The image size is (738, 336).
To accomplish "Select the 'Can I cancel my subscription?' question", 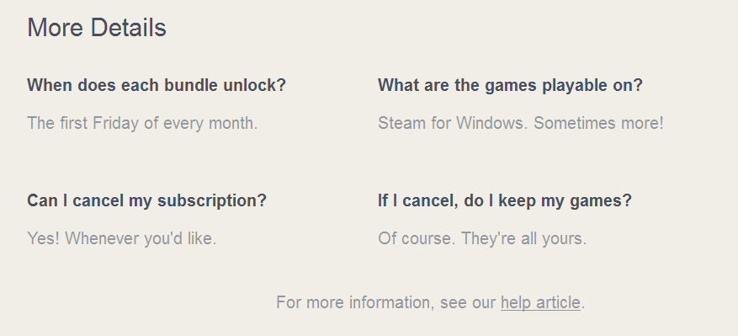I will tap(147, 200).
